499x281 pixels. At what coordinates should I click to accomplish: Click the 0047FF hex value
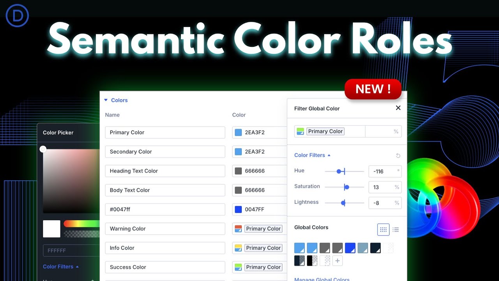(255, 209)
